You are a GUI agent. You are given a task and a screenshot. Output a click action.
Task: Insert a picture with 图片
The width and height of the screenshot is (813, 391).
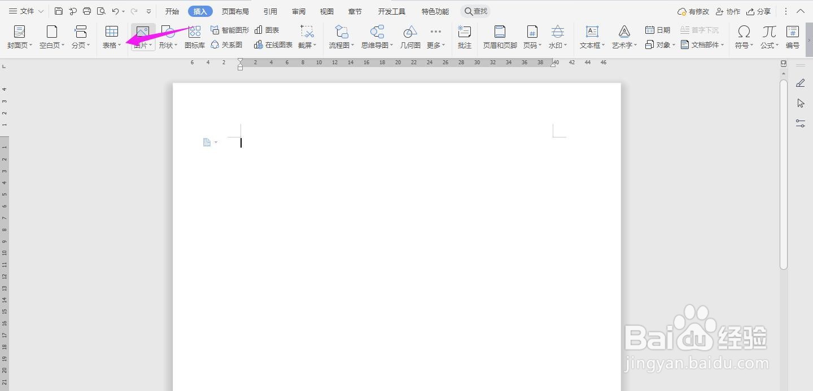143,37
